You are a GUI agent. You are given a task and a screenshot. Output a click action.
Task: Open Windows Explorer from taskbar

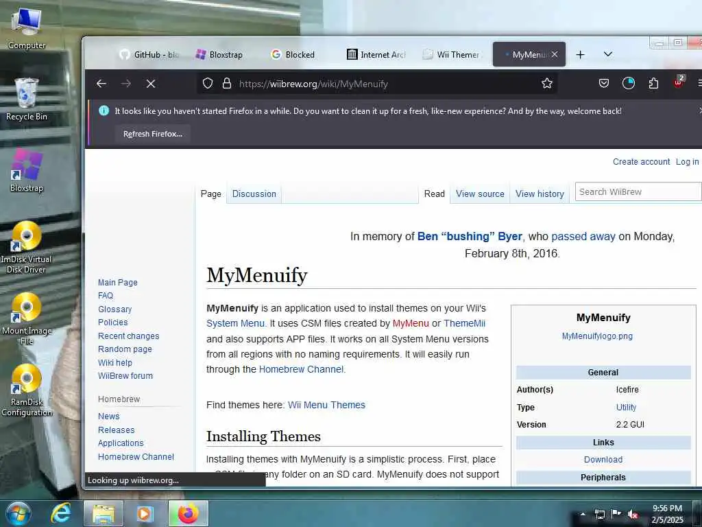[x=104, y=513]
